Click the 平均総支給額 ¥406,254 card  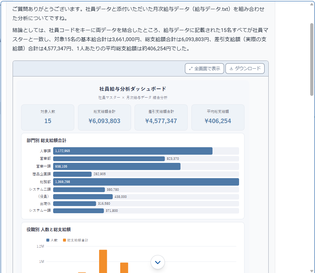click(218, 117)
